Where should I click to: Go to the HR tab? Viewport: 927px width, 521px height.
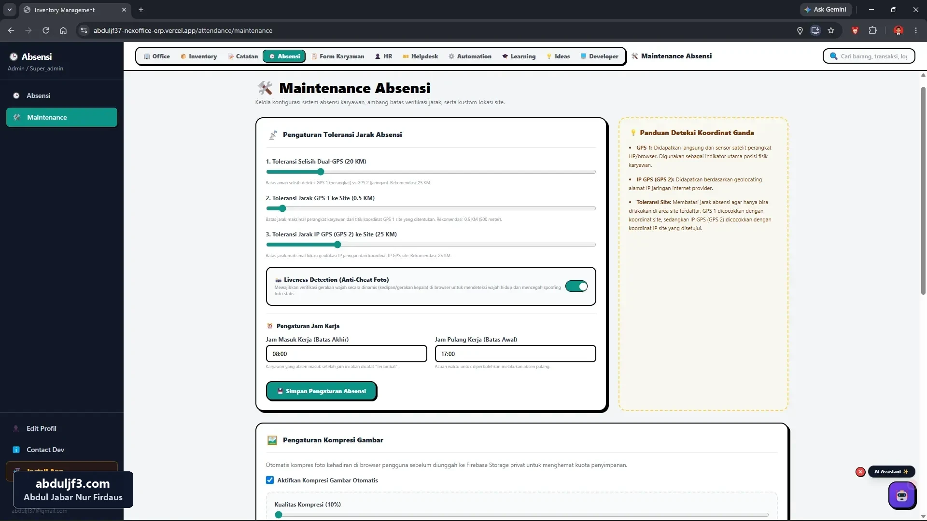[x=383, y=56]
